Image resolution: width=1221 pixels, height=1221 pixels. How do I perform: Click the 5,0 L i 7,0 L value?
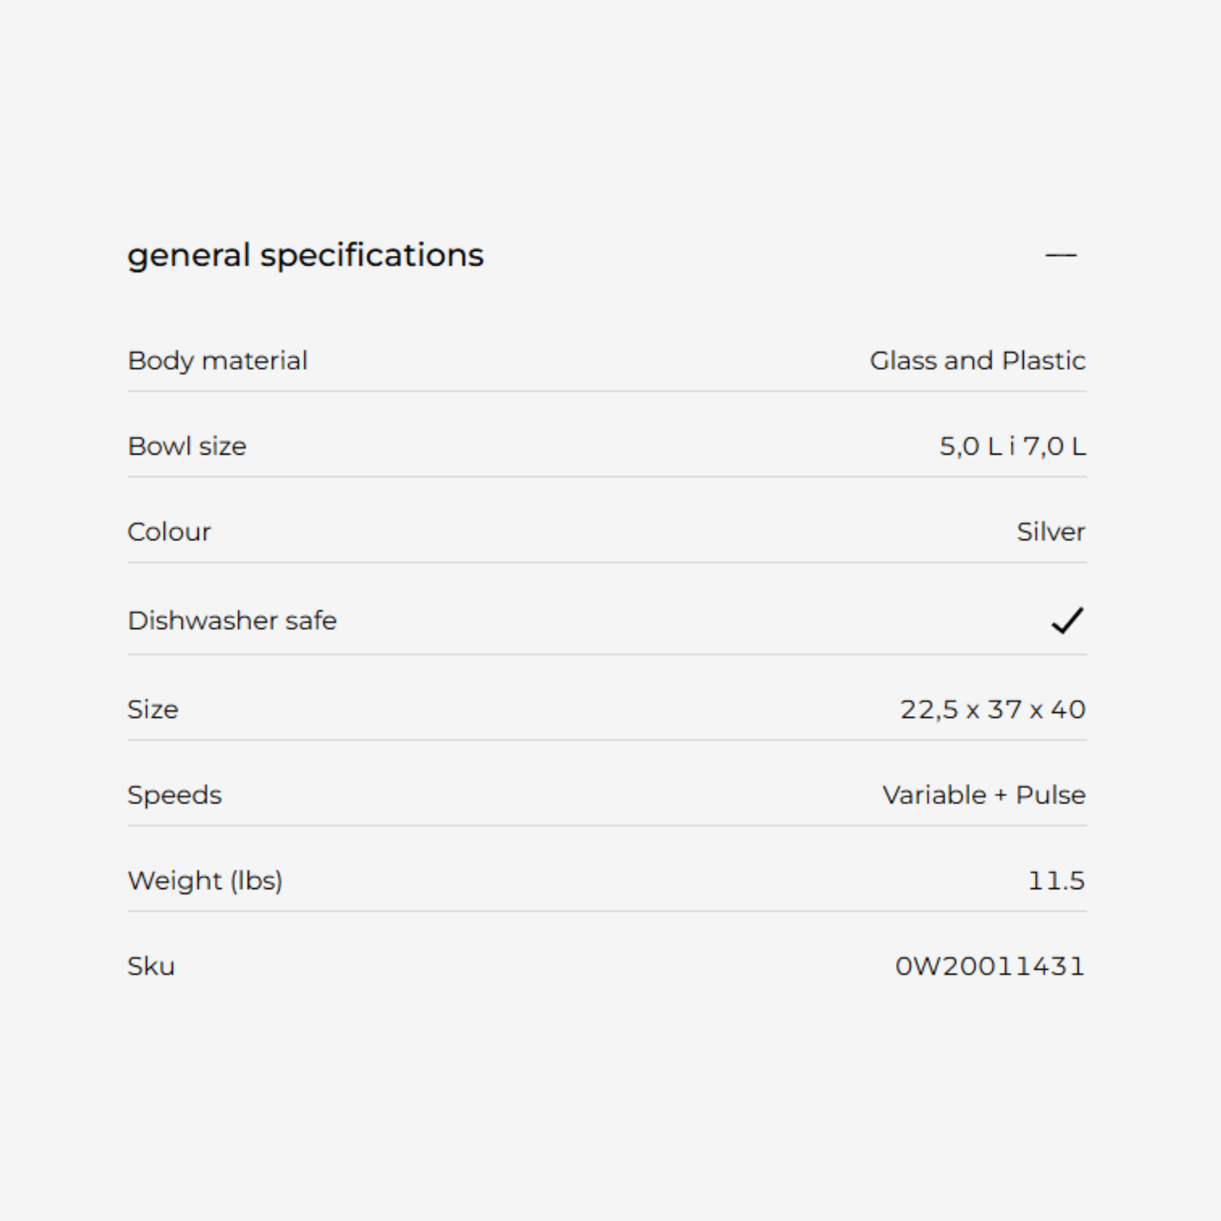[x=1012, y=446]
